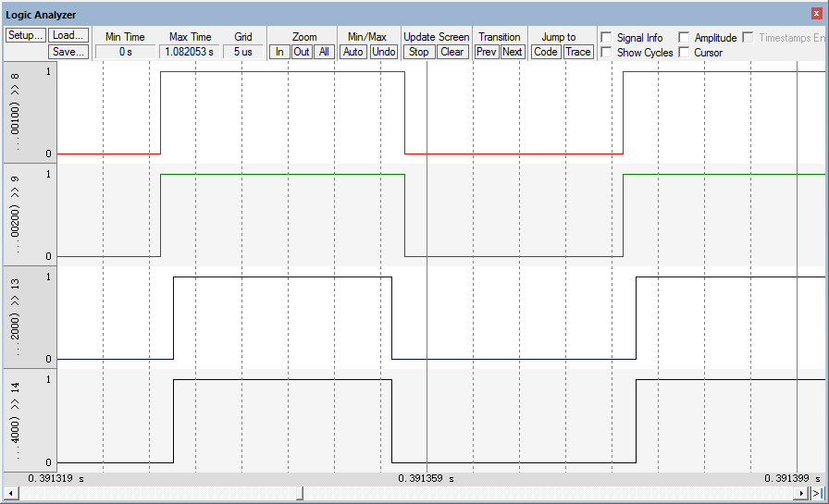Set Min/Max to Auto
829x504 pixels.
(353, 52)
